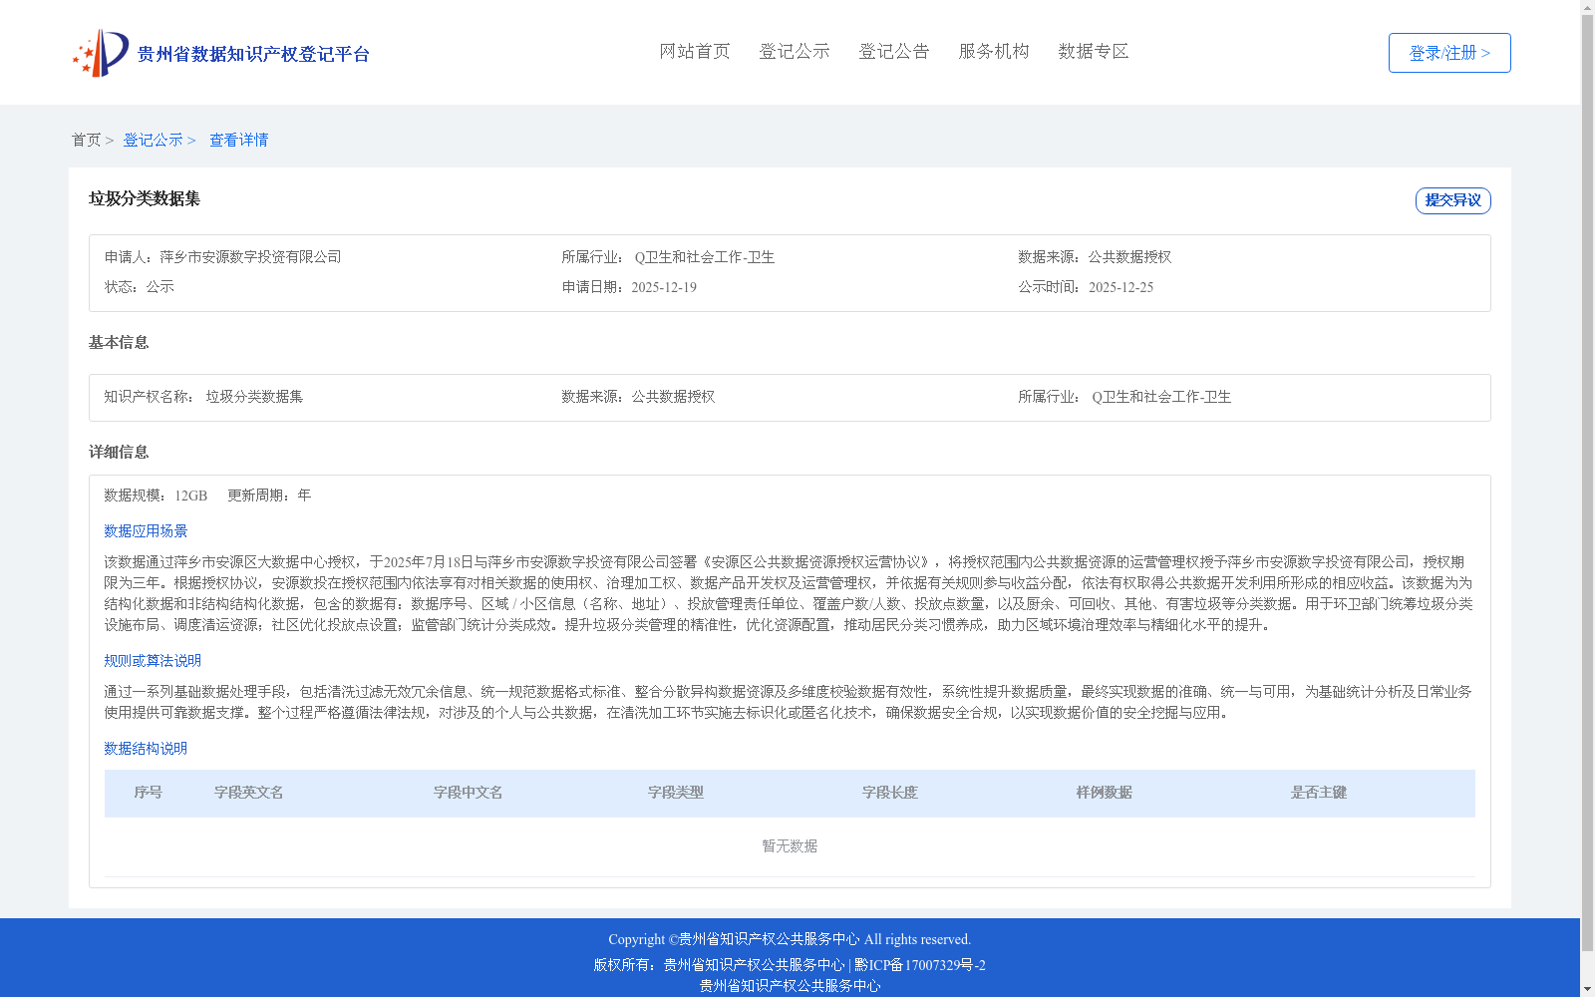Image resolution: width=1595 pixels, height=997 pixels.
Task: Click the 字段中文名 column header
Action: 469,793
